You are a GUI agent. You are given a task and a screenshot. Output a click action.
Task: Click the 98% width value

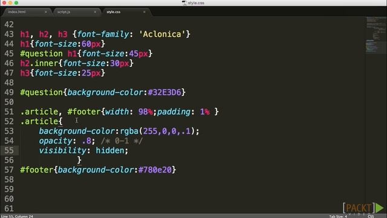pos(145,111)
